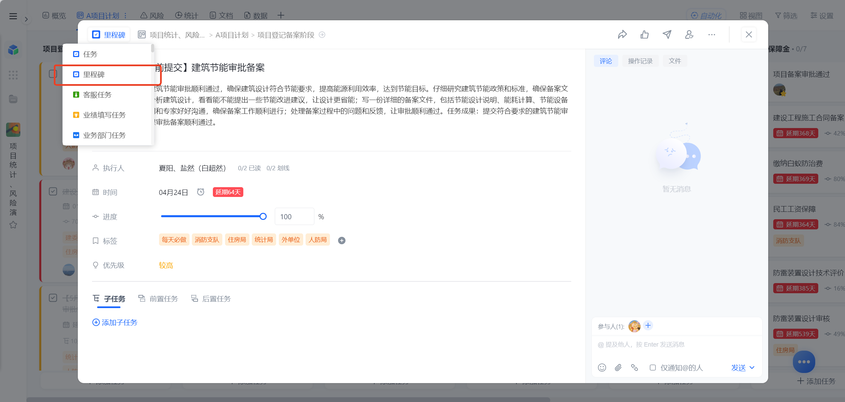Send the task with the paper plane icon
The image size is (845, 402).
click(x=667, y=34)
